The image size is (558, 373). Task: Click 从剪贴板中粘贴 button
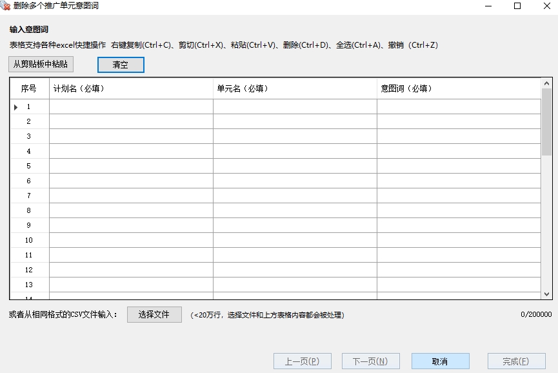[41, 65]
